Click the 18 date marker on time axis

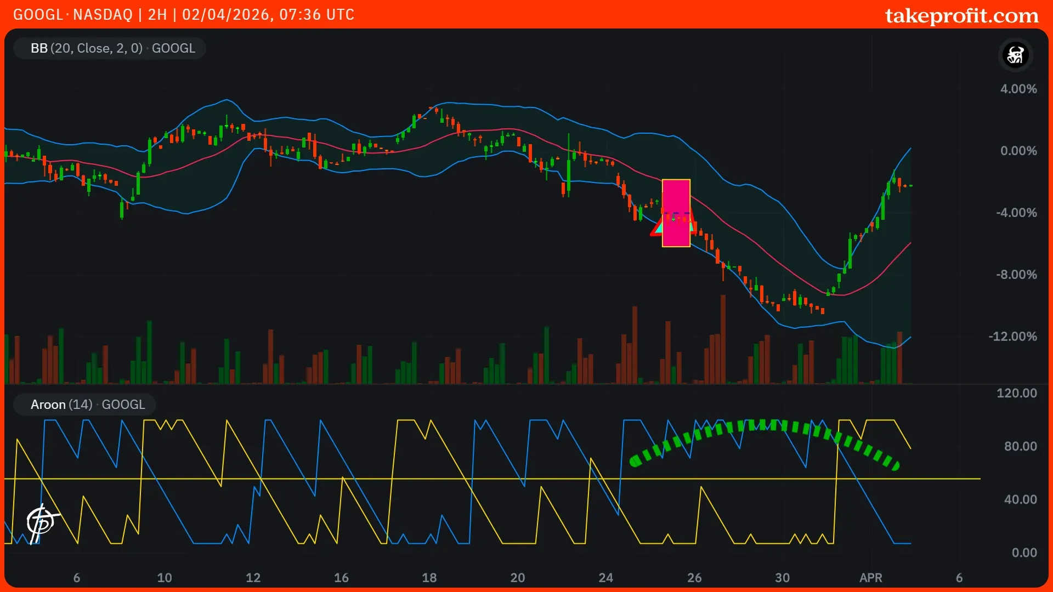click(429, 578)
